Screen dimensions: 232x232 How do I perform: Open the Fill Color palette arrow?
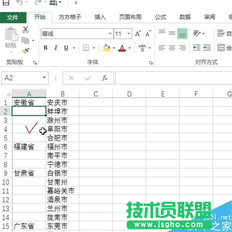click(114, 48)
